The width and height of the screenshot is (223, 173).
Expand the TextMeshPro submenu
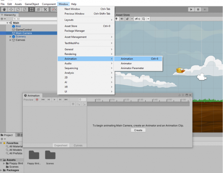(x=86, y=43)
